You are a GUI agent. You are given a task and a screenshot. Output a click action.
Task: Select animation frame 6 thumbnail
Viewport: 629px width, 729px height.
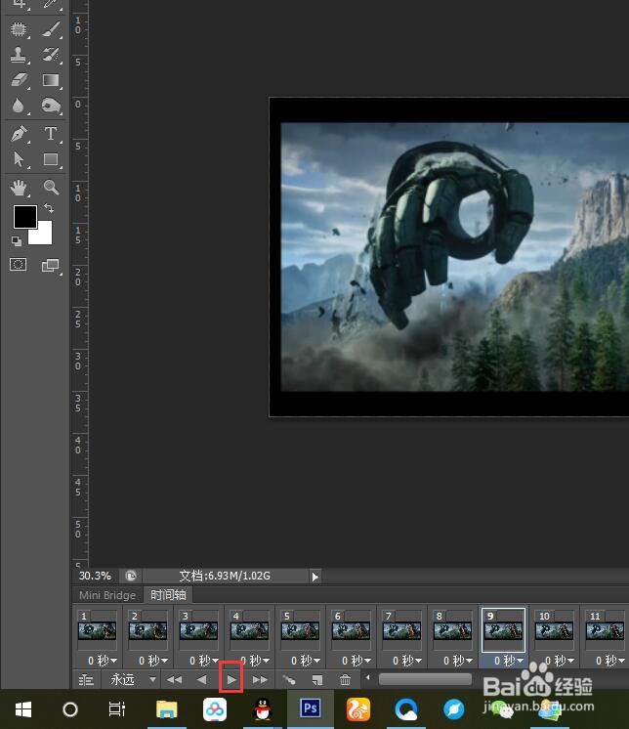(x=351, y=630)
